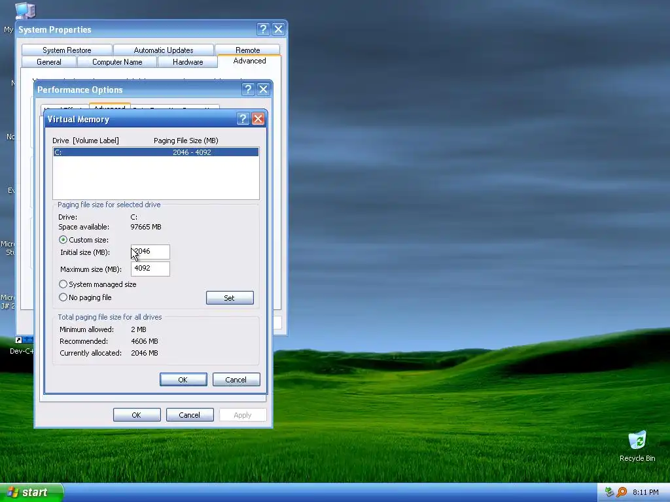Click Cancel in the Performance Options window
The image size is (670, 502).
[x=190, y=415]
